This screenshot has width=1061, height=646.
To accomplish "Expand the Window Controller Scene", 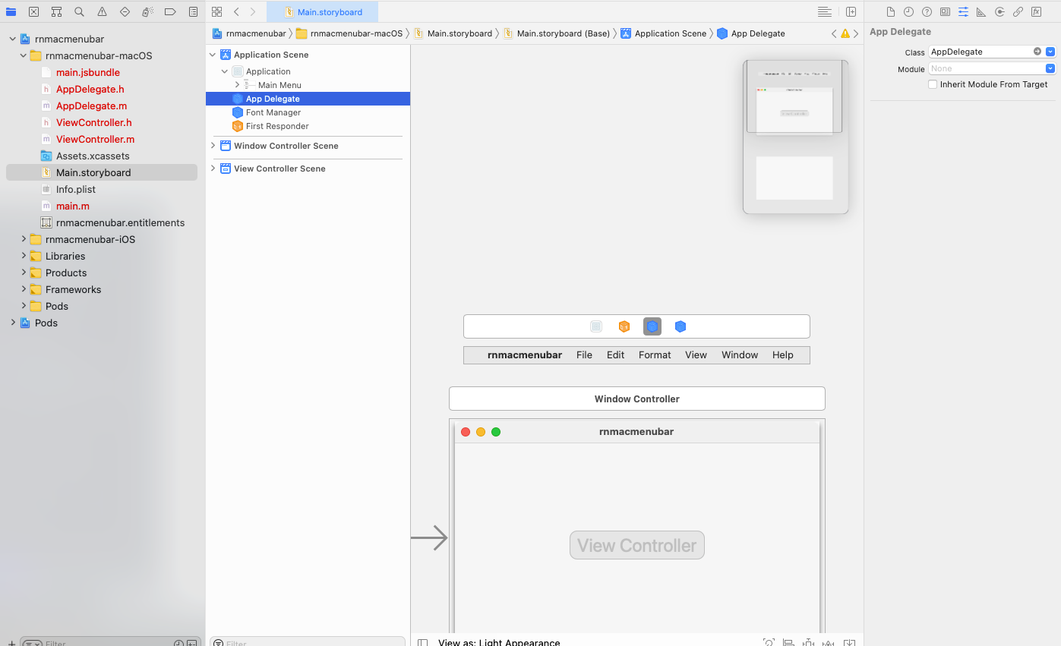I will point(213,146).
